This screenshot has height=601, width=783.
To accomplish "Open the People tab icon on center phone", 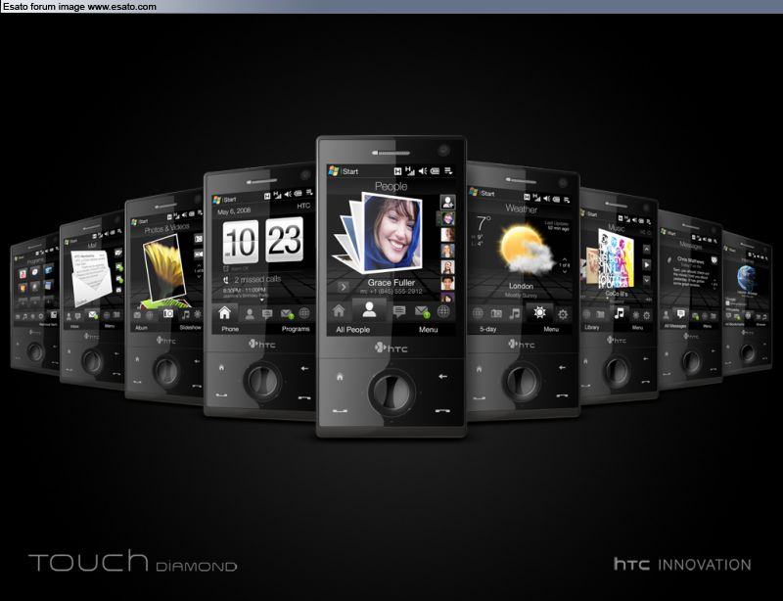I will [369, 309].
